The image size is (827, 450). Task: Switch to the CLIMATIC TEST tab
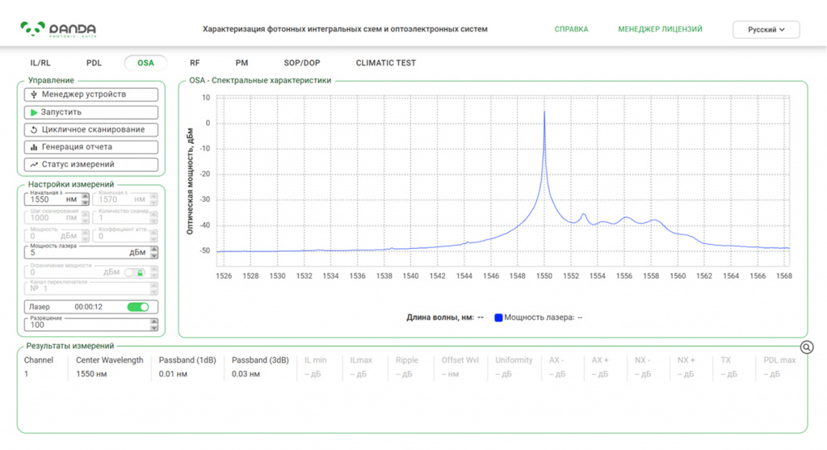(x=385, y=63)
